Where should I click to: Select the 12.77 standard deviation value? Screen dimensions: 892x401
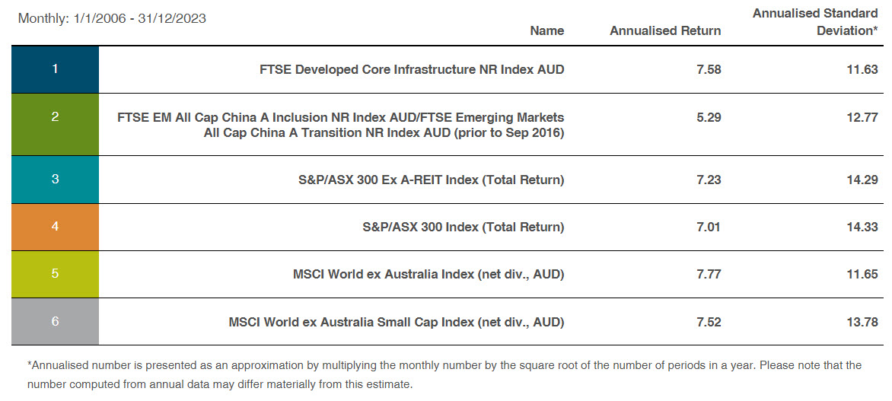point(865,117)
